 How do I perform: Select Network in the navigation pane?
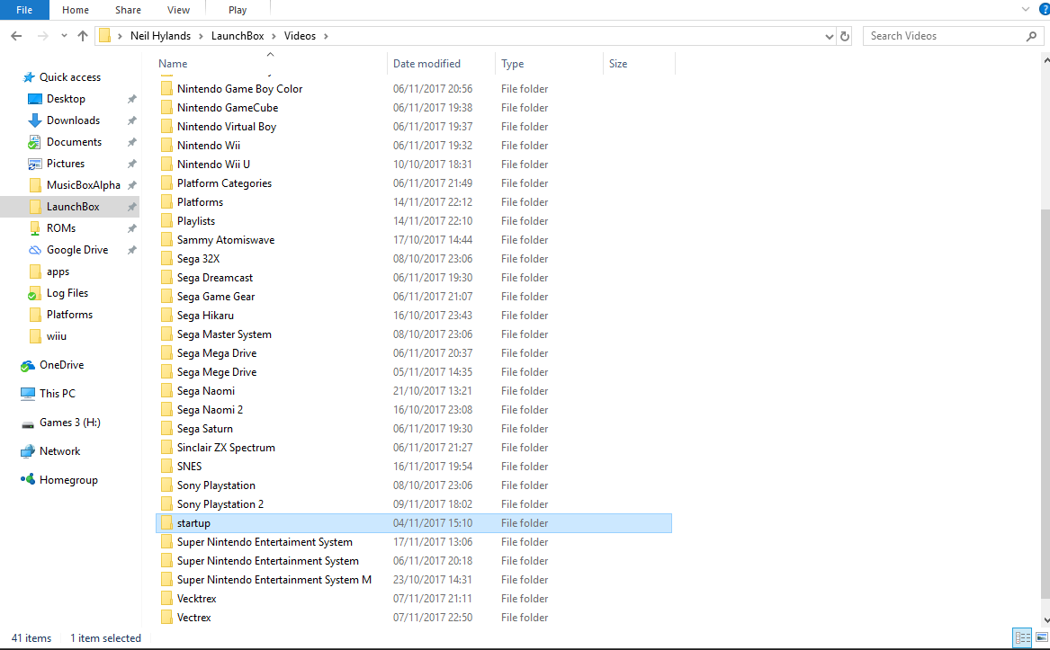(59, 451)
